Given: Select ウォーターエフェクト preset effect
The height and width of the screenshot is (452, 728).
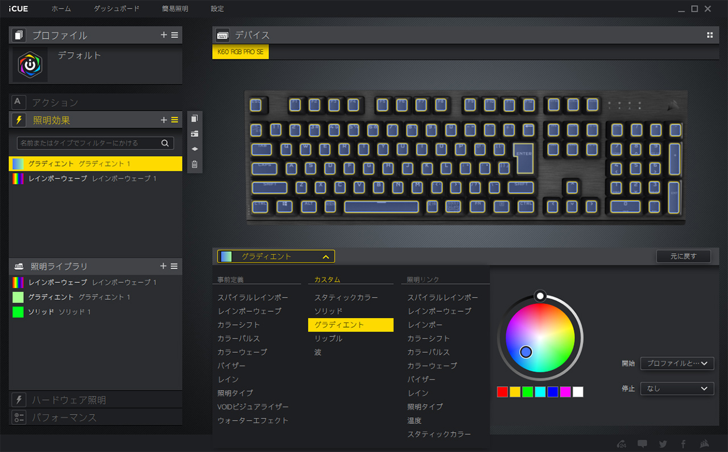Looking at the screenshot, I should click(x=253, y=420).
